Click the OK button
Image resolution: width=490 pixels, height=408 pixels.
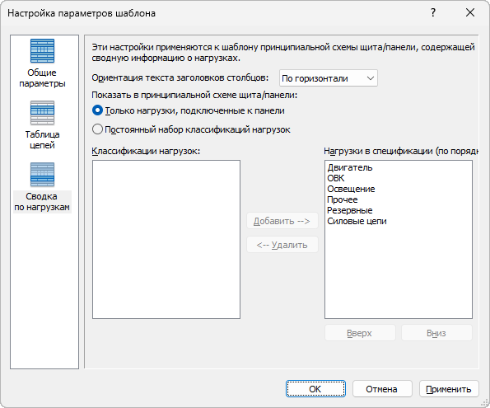coord(315,389)
